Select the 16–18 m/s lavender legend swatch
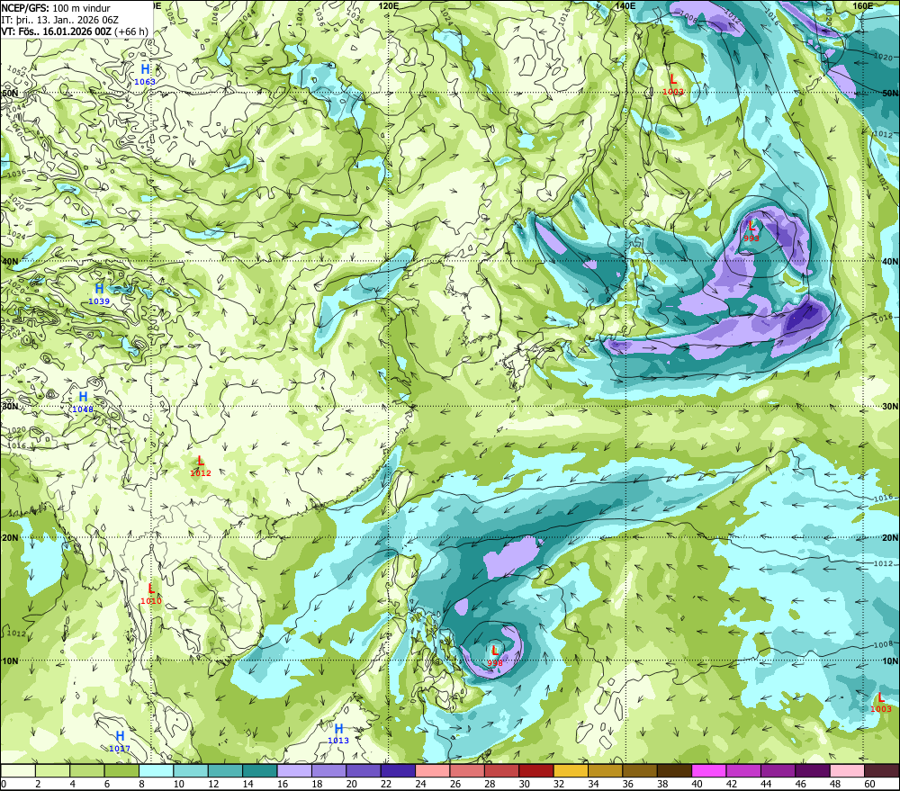Screen dimensions: 900x791 (x=294, y=770)
